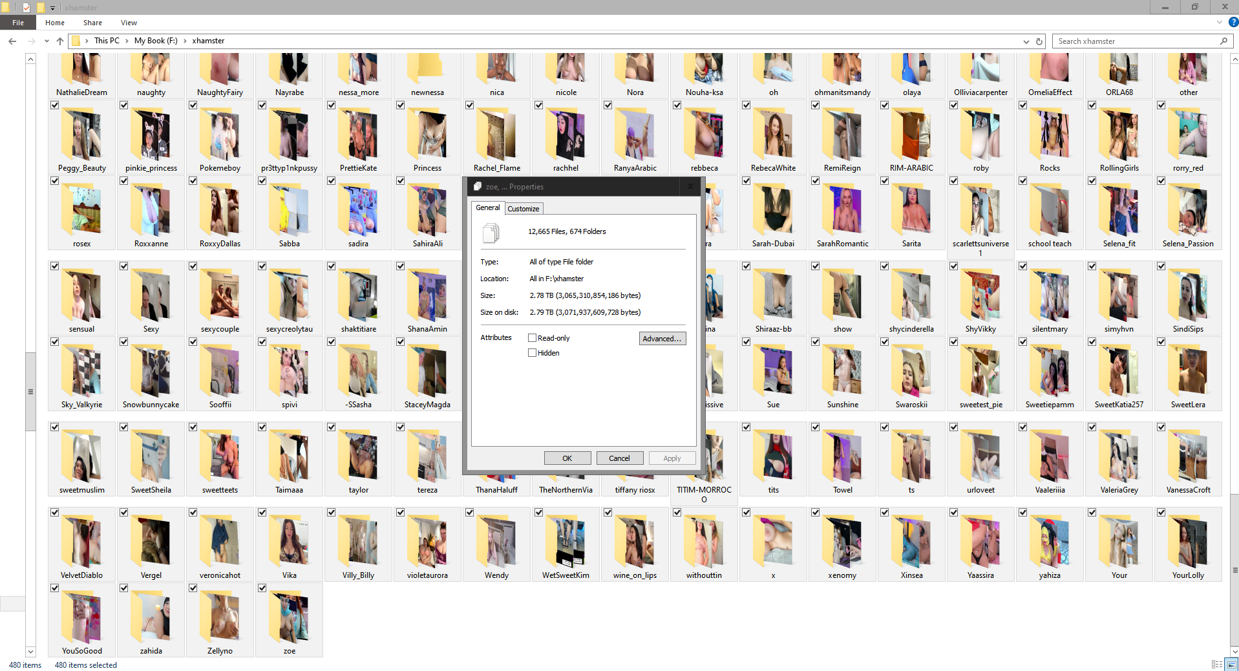Close the Properties dialog with X
Image resolution: width=1239 pixels, height=671 pixels.
(x=690, y=186)
